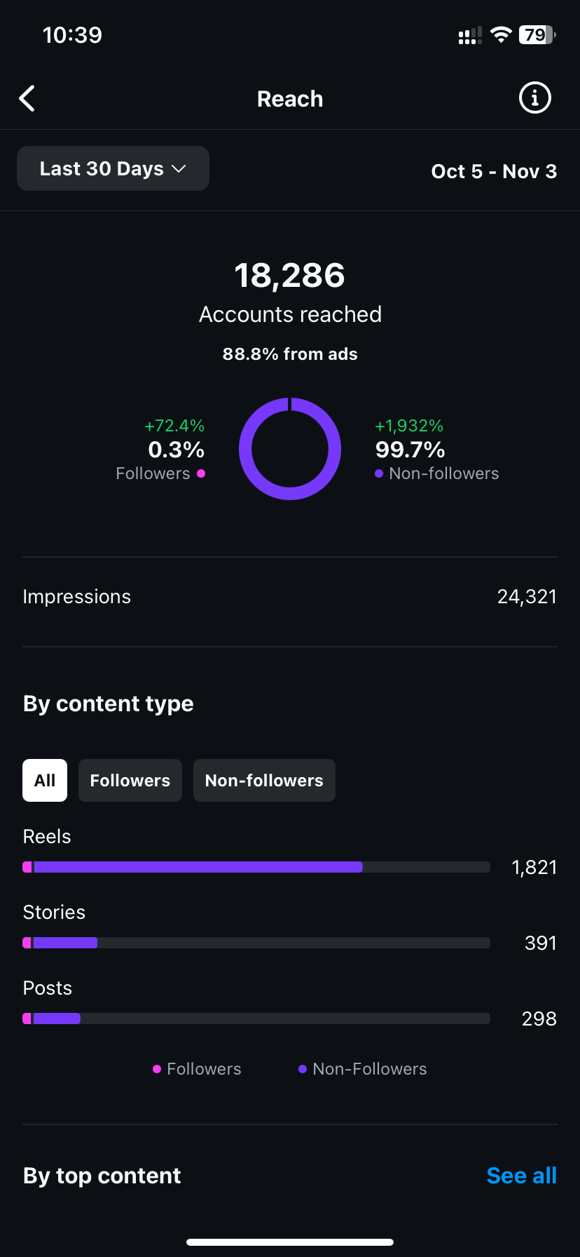Tap the cellular signal bars icon
Image resolution: width=580 pixels, height=1257 pixels.
tap(469, 36)
